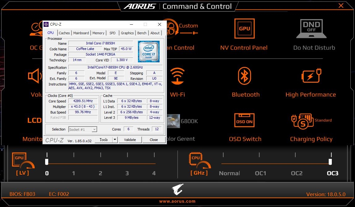This screenshot has height=207, width=355.
Task: Click the Validate button
Action: (x=130, y=140)
